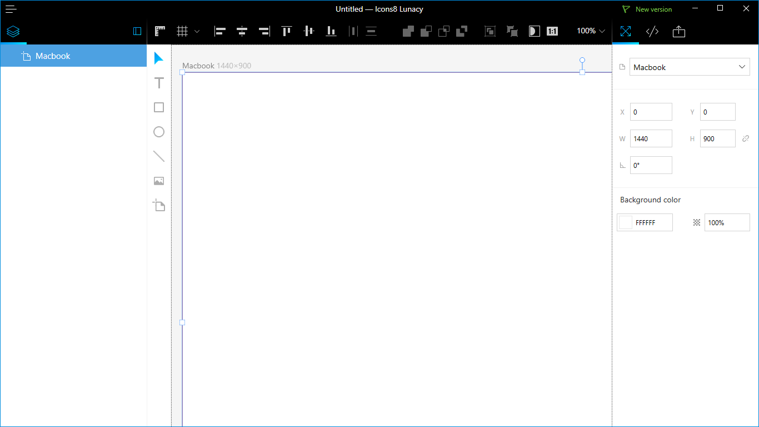Toggle the width-height proportion lock

click(746, 138)
